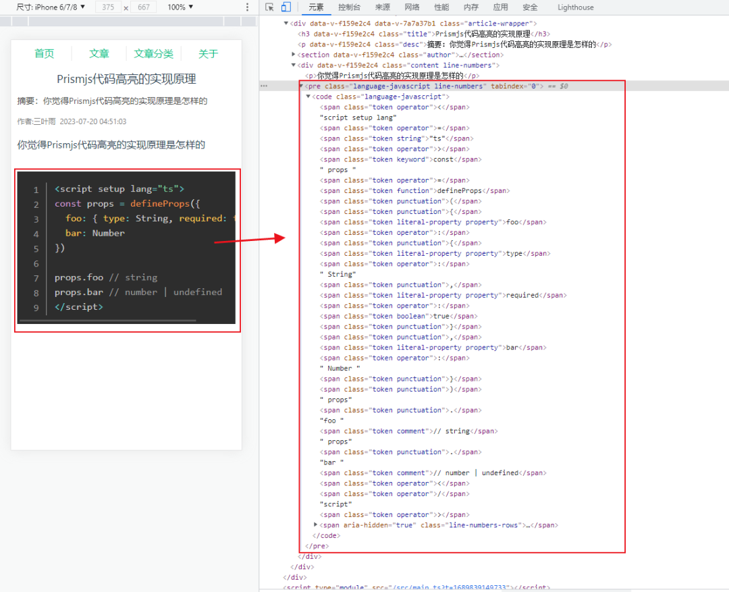Switch to the 控制台 tab

(x=349, y=7)
